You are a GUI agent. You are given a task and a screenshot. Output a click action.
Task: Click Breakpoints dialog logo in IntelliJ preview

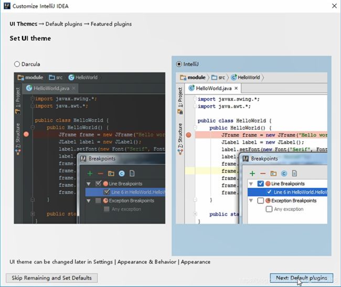tap(246, 158)
